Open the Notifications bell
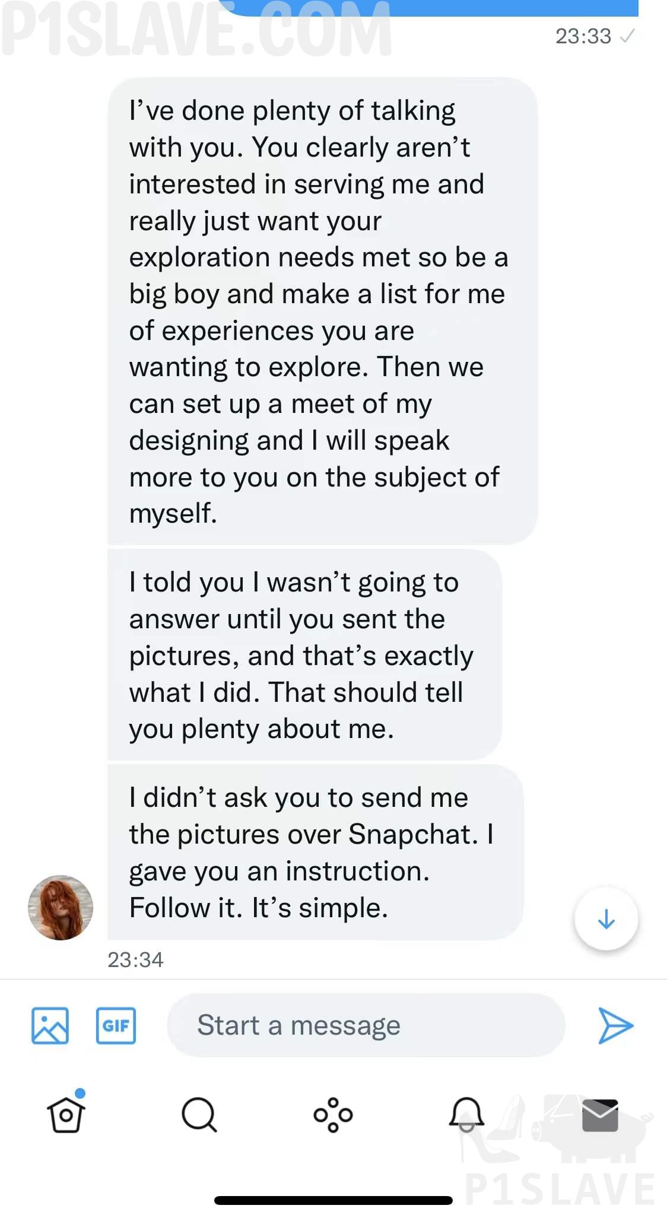Viewport: 667px width, 1218px height. pyautogui.click(x=466, y=1114)
